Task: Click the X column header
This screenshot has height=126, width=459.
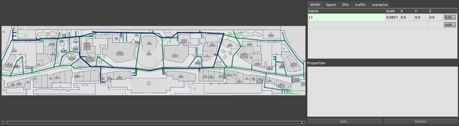Action: point(407,11)
